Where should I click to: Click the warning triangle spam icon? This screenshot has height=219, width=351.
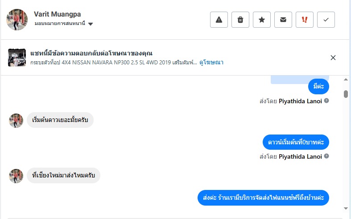219,20
